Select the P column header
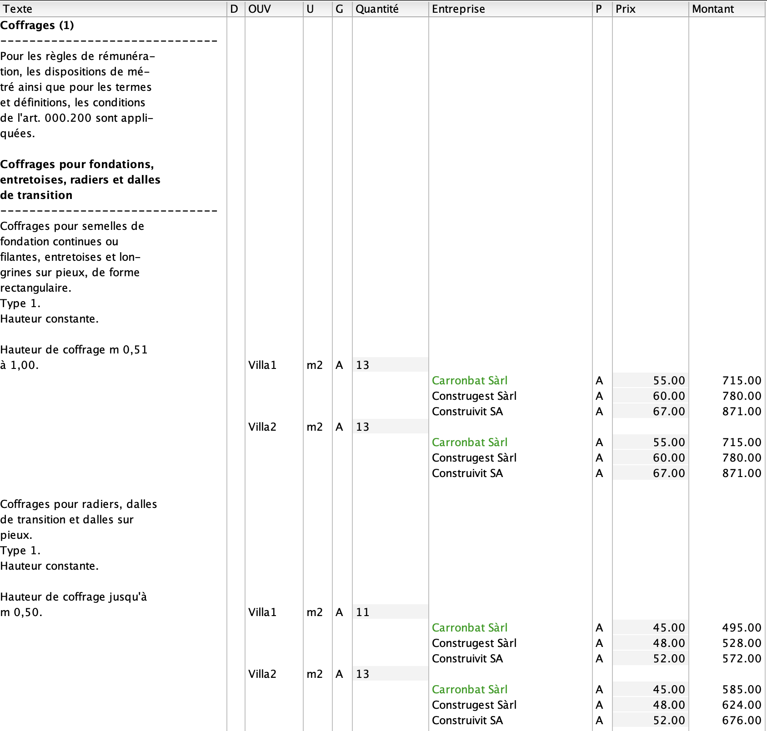This screenshot has width=767, height=731. pyautogui.click(x=602, y=9)
